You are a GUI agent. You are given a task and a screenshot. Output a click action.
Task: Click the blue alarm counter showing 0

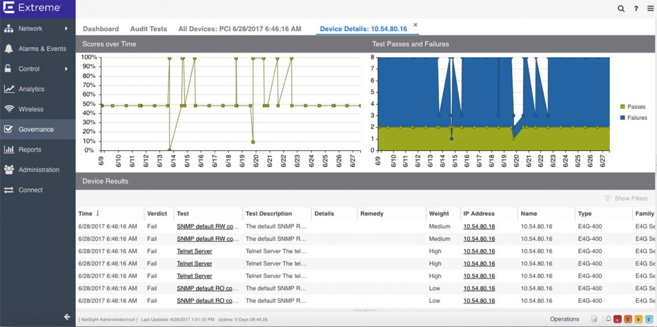tap(649, 320)
